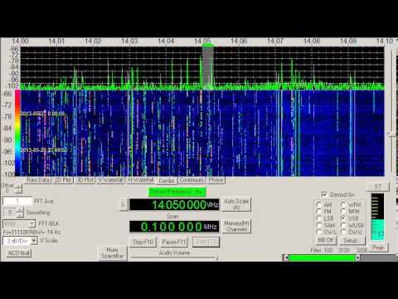398x299 pixels.
Task: Click the Audio Volume slider
Action: 174,257
